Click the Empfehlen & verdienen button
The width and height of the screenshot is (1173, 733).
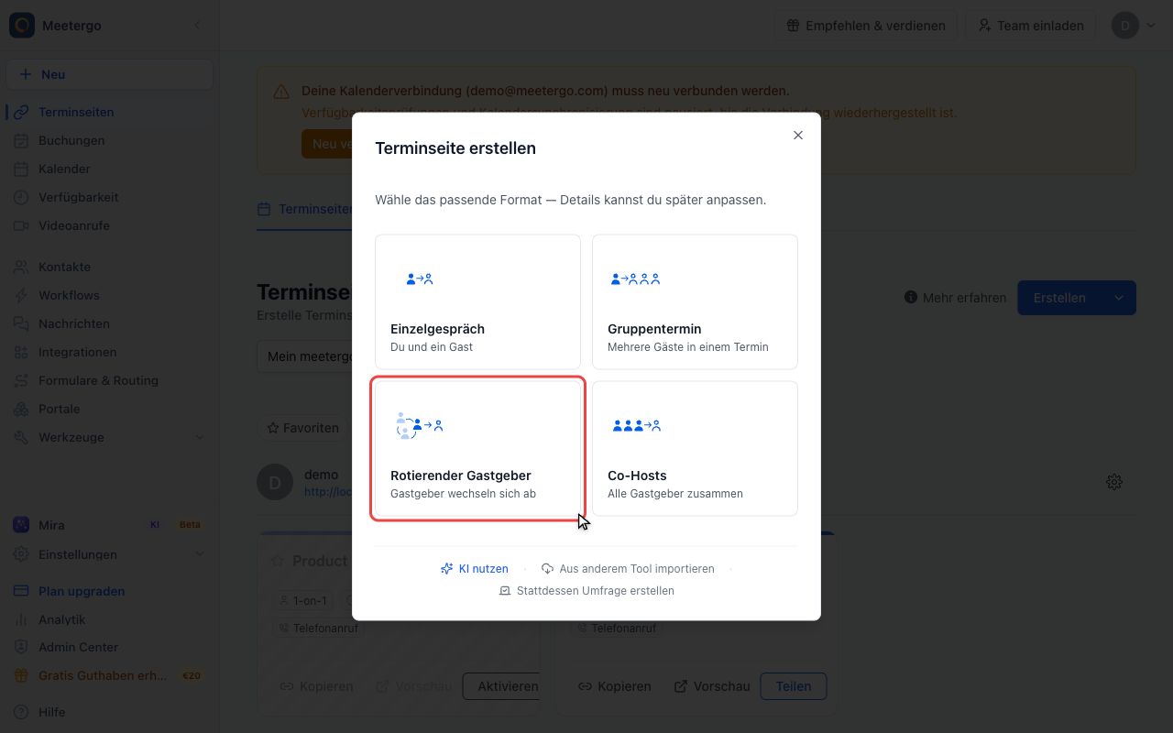pyautogui.click(x=866, y=26)
